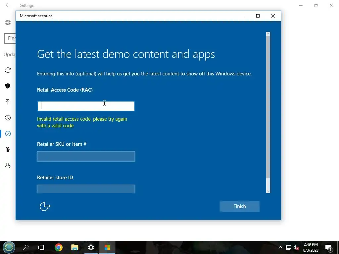
Task: Open the Ease of Access icon in dialog
Action: pos(45,206)
